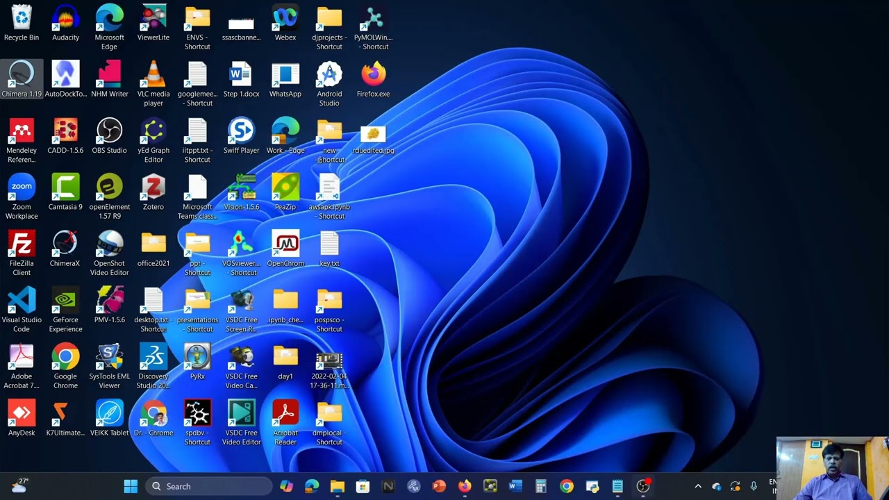This screenshot has height=500, width=889.
Task: Select the ViewerLite desktop icon
Action: coord(153,23)
